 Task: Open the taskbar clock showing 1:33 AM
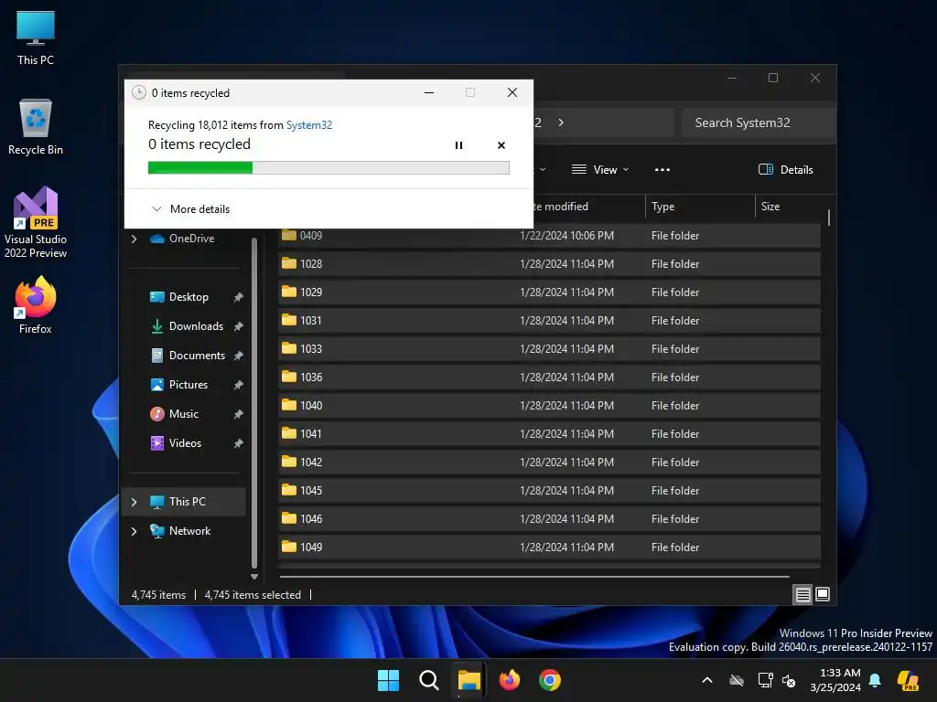pyautogui.click(x=835, y=680)
